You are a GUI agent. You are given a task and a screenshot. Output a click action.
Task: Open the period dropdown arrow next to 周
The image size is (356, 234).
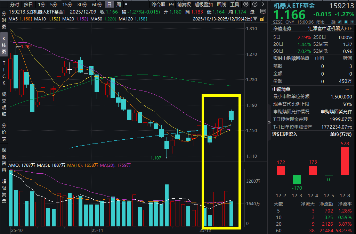[125, 5]
